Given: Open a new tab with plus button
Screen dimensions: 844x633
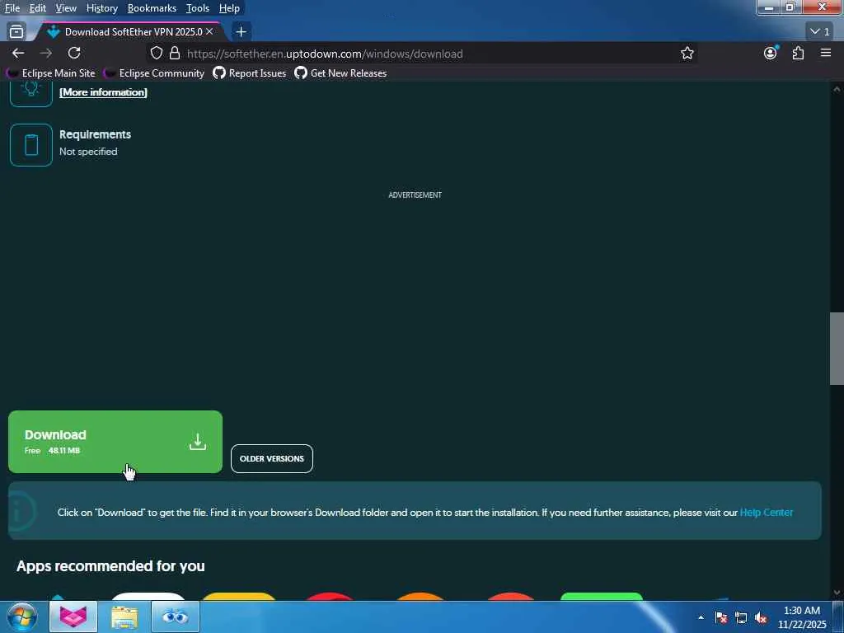Looking at the screenshot, I should point(241,32).
